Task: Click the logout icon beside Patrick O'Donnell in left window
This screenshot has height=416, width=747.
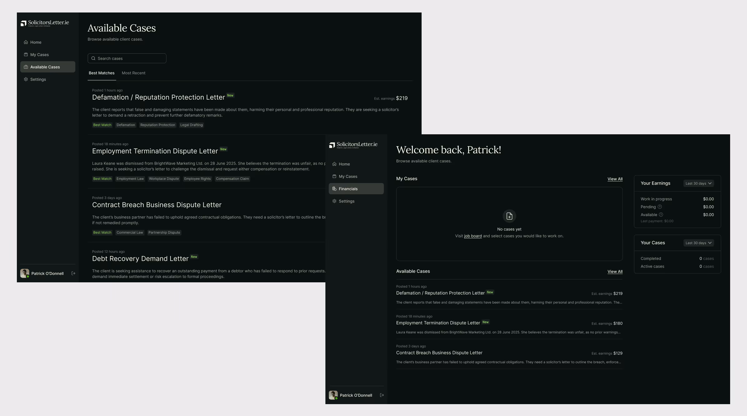Action: pos(73,273)
